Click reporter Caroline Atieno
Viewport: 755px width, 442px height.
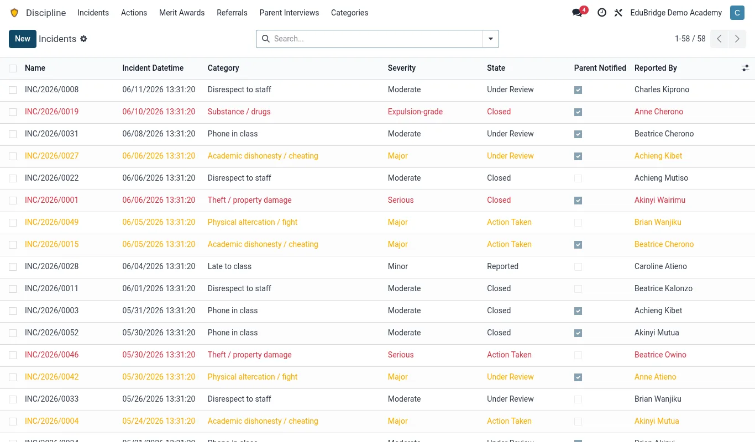click(660, 266)
